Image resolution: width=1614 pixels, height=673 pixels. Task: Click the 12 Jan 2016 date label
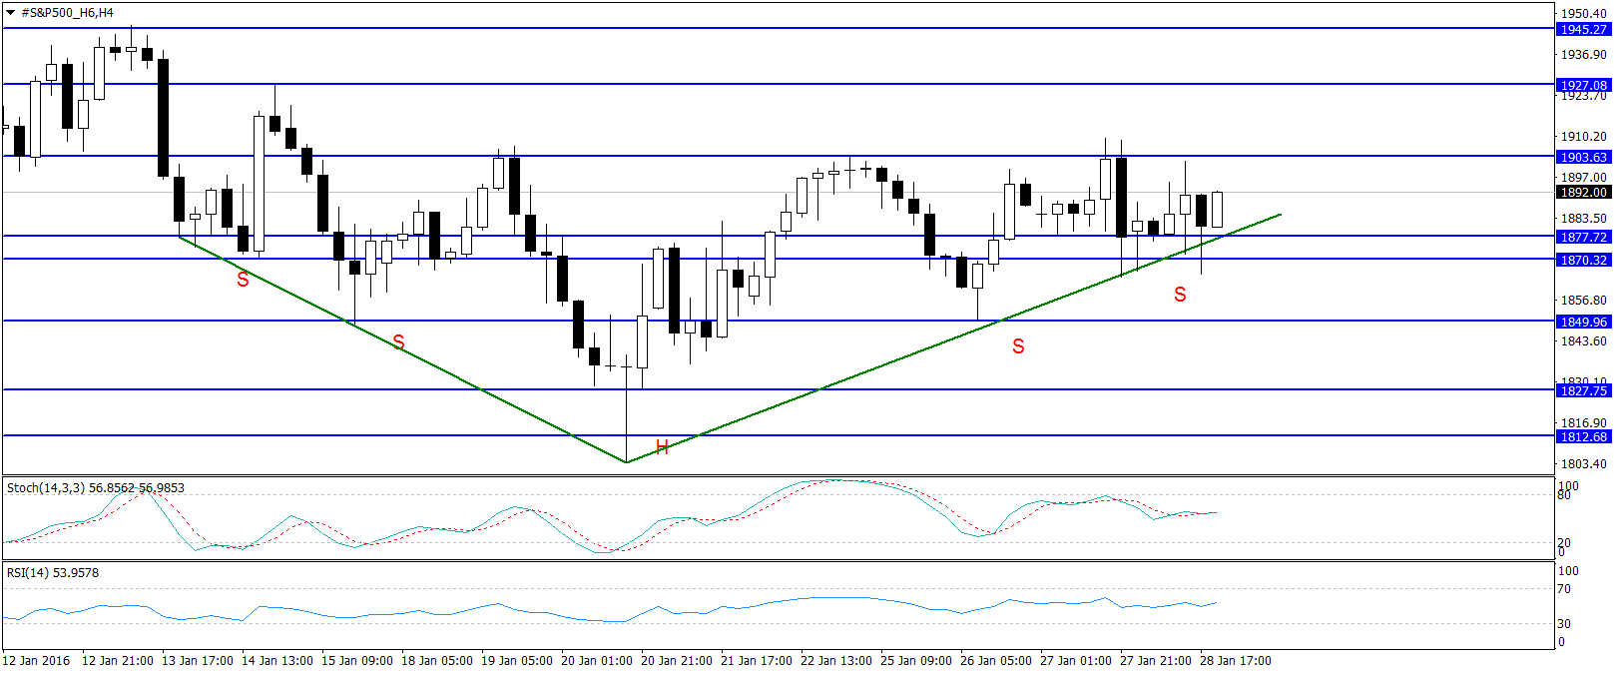point(37,661)
